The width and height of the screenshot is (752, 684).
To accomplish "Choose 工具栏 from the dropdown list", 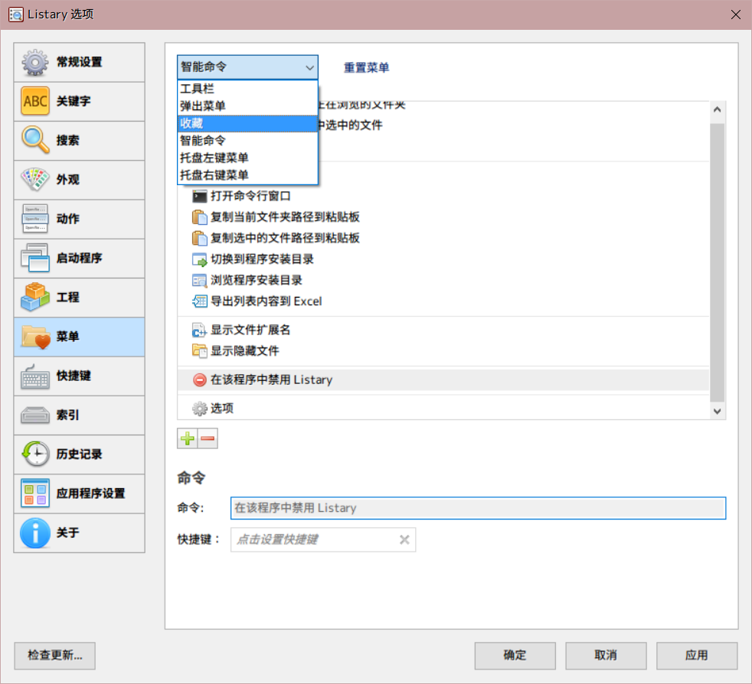I will (247, 89).
